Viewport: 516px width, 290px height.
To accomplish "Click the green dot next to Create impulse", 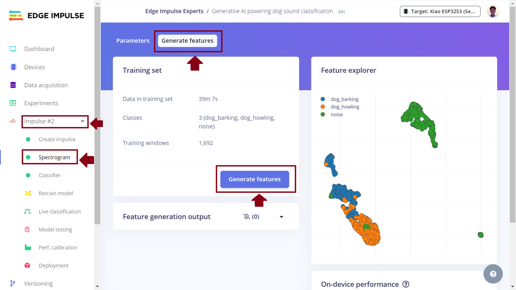I will pyautogui.click(x=28, y=139).
